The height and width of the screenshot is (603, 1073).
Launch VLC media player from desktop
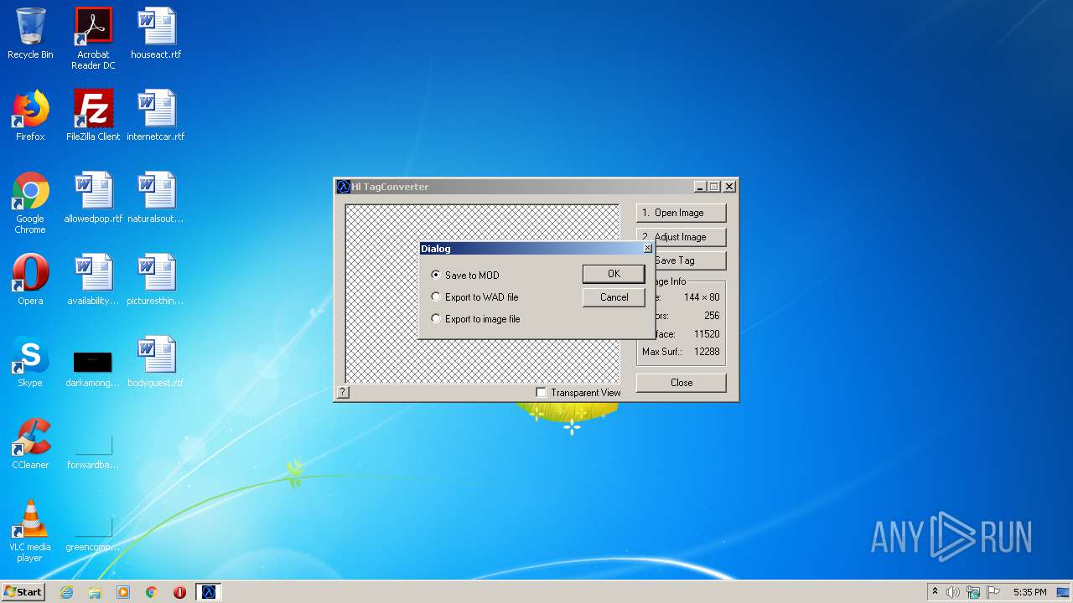tap(30, 532)
